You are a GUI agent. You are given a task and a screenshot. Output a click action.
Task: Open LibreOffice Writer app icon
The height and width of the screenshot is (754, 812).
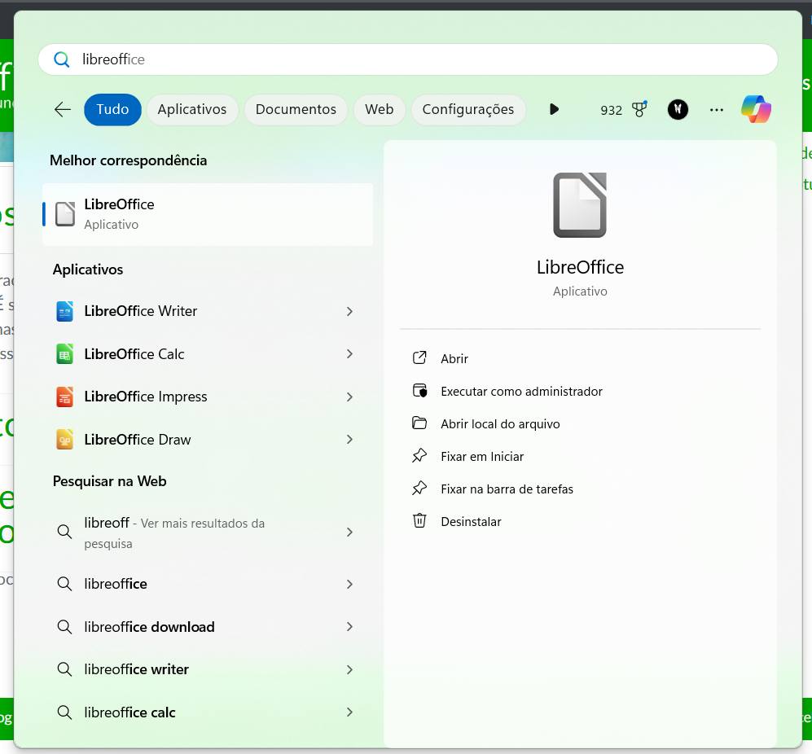(65, 311)
